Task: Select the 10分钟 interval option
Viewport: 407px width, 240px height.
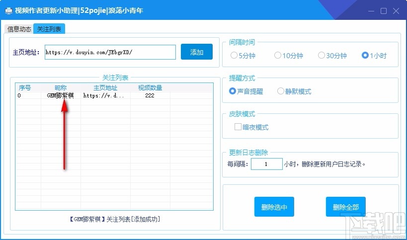Action: (x=288, y=56)
